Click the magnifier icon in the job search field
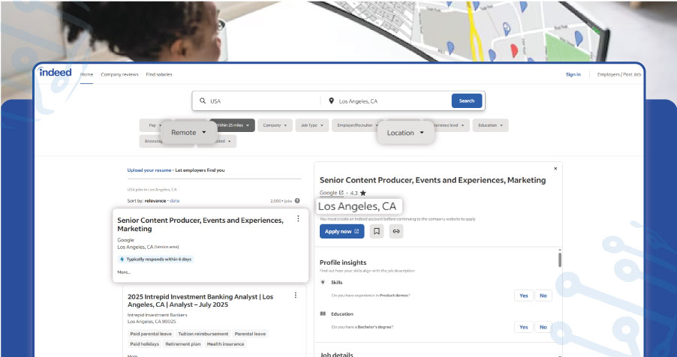 [203, 101]
